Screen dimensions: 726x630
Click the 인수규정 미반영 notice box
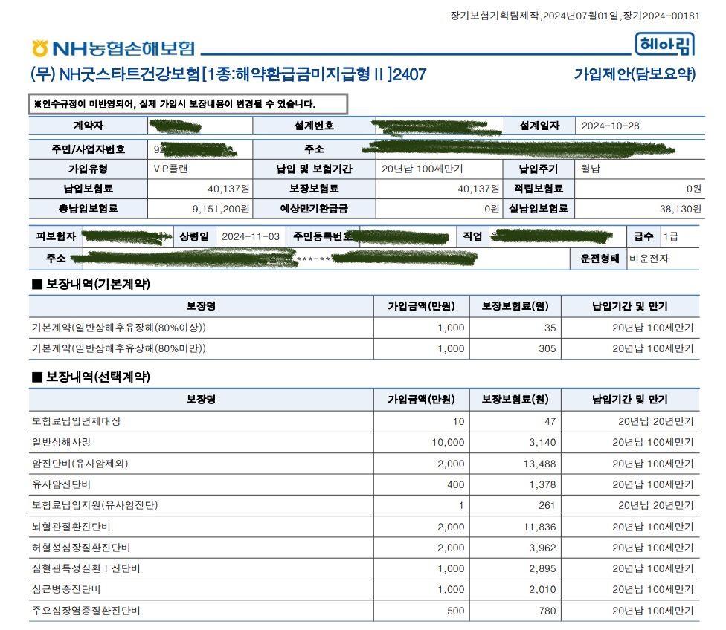coord(187,104)
